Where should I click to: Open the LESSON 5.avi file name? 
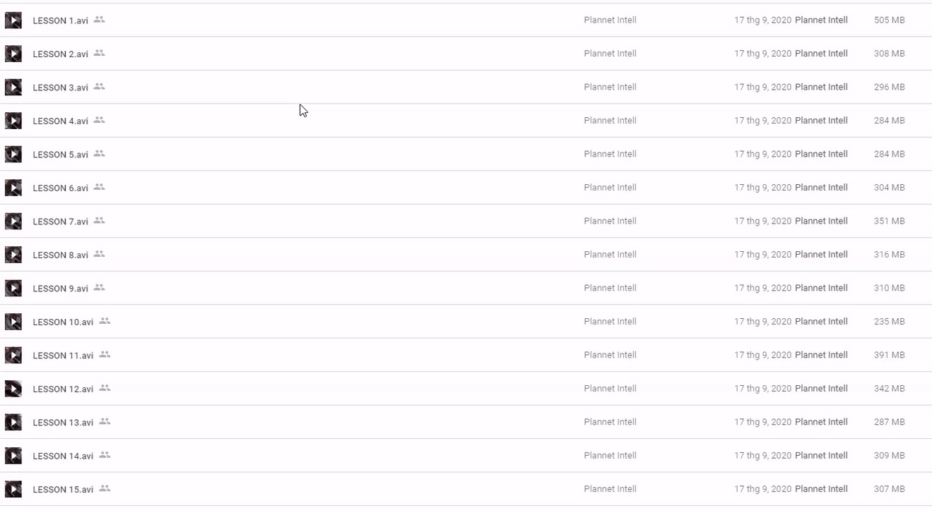click(60, 155)
